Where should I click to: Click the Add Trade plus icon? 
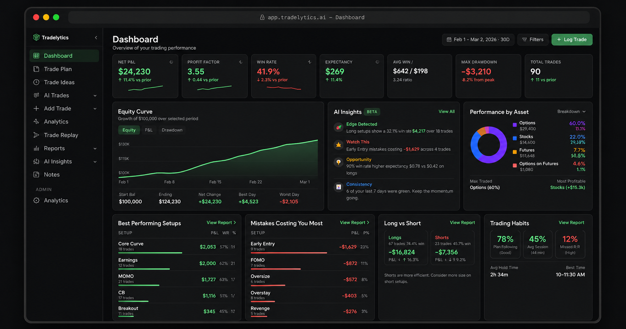(36, 108)
